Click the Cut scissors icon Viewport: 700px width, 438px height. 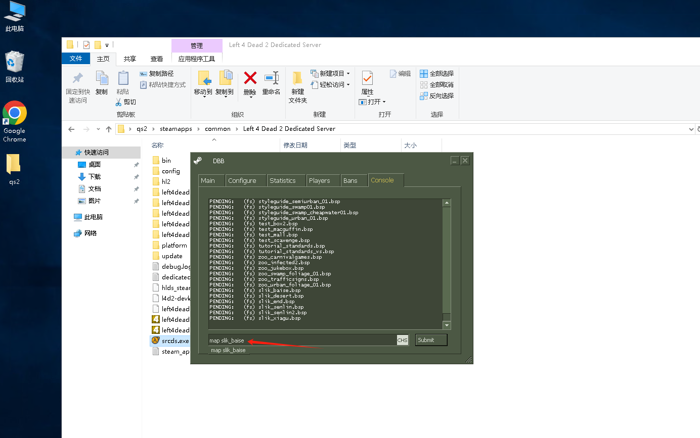coord(119,102)
